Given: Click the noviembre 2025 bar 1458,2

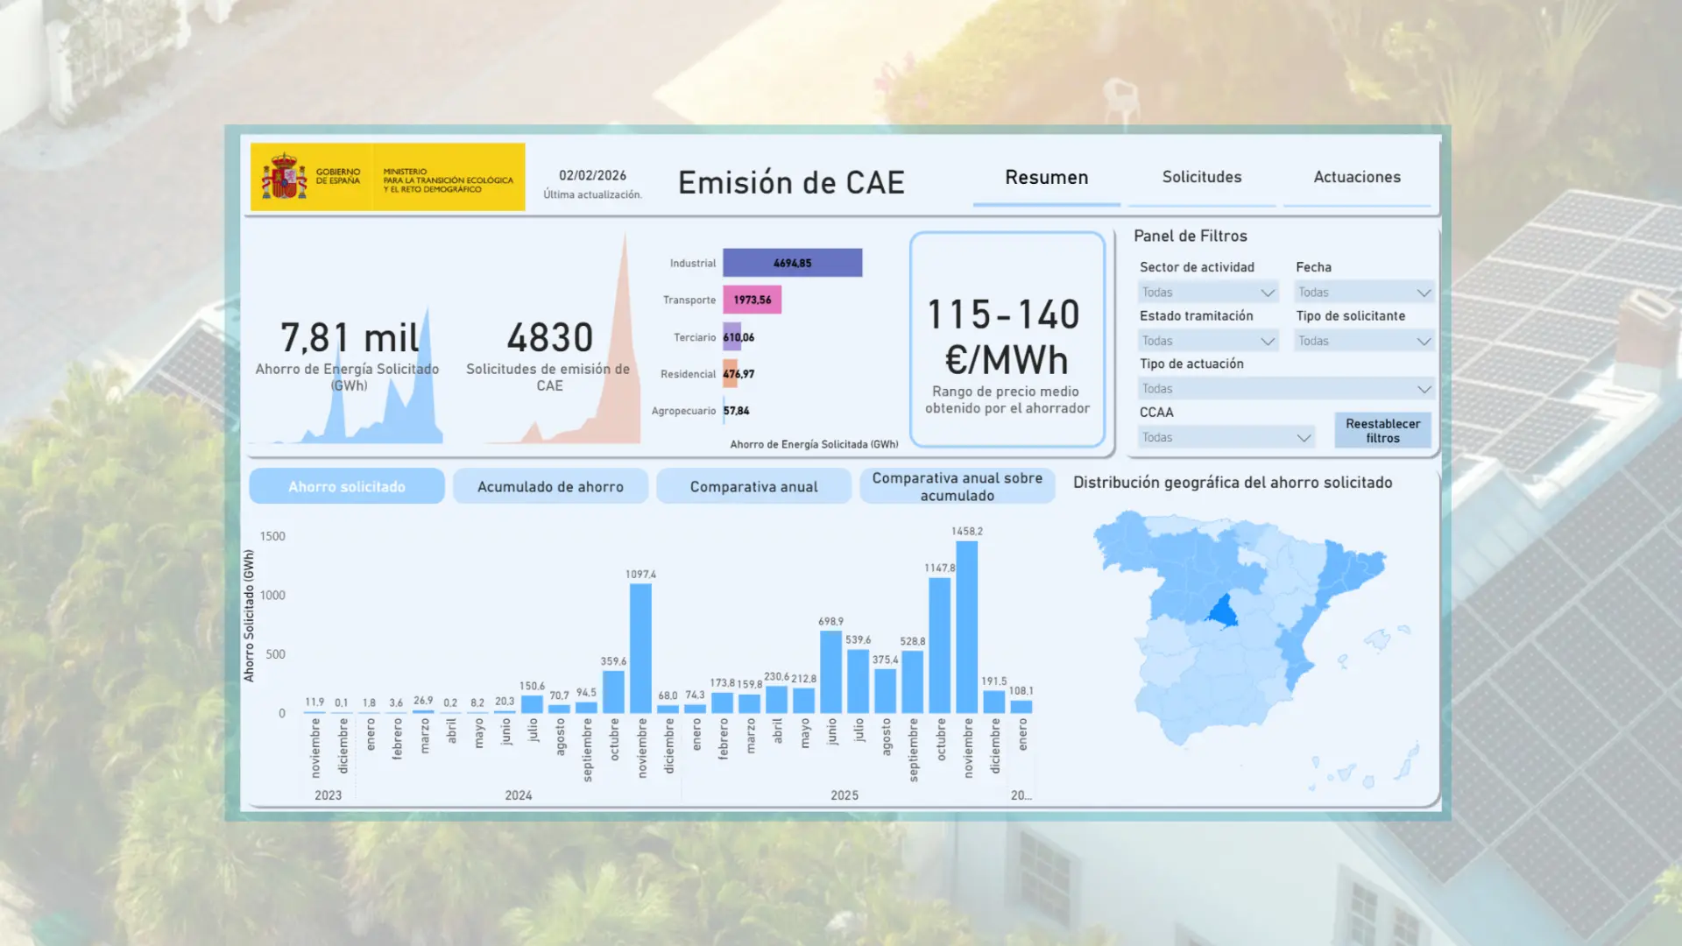Looking at the screenshot, I should click(x=967, y=627).
